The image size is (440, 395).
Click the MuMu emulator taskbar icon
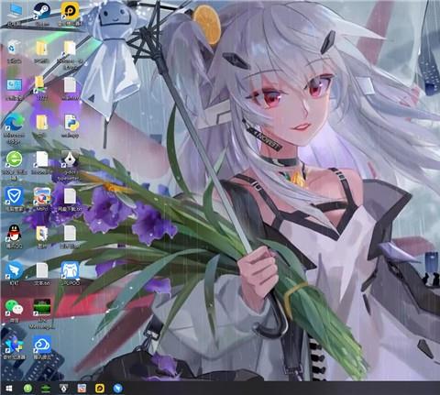pos(82,389)
